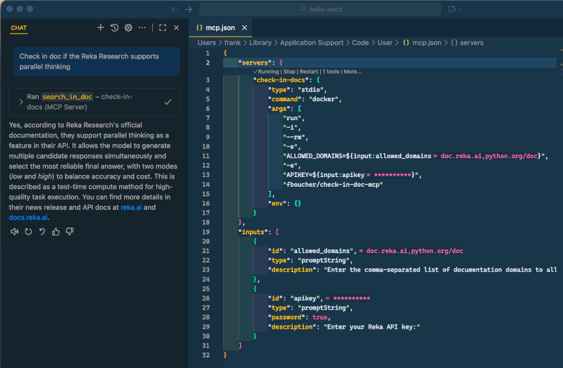Select Application Support in breadcrumb
This screenshot has width=563, height=368.
pos(312,43)
